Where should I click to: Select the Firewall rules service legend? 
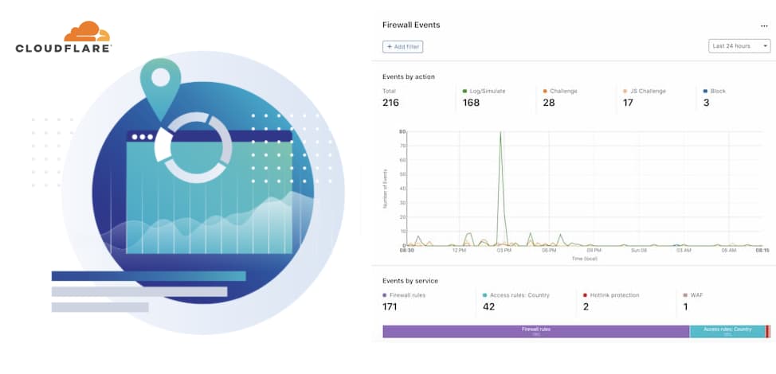point(404,295)
